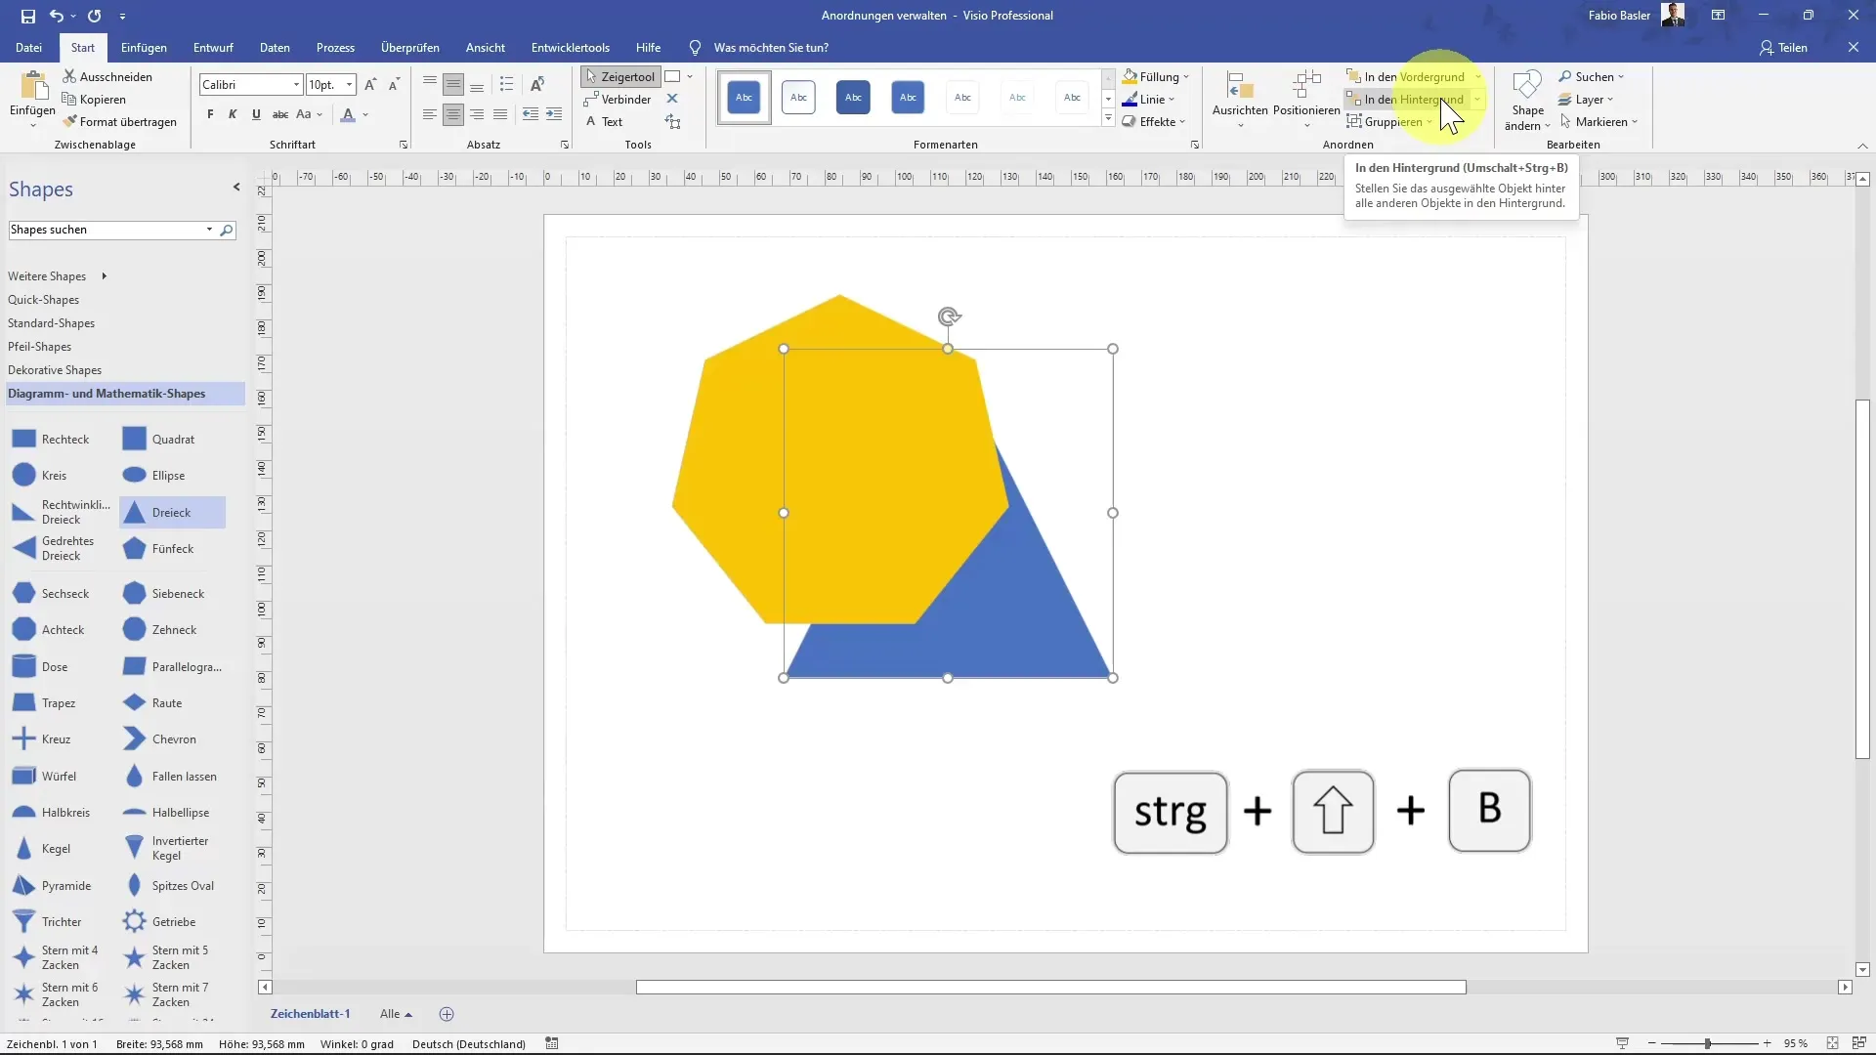1876x1055 pixels.
Task: Click the connection point X icon
Action: point(672,99)
